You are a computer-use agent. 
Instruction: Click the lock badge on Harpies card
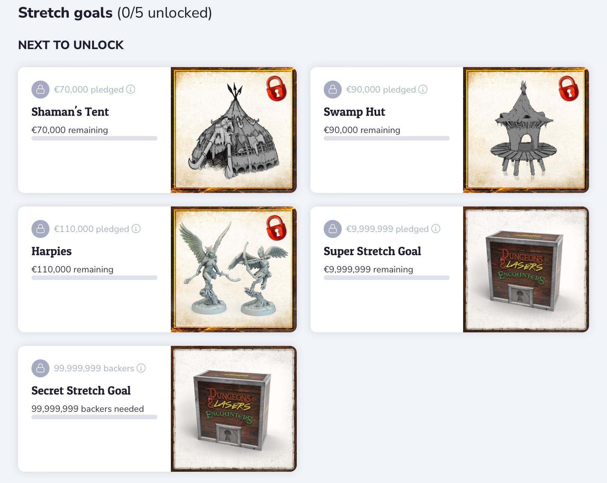40,229
